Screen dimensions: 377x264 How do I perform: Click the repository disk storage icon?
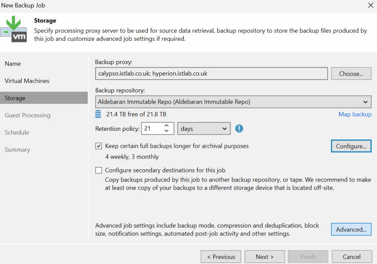point(98,114)
